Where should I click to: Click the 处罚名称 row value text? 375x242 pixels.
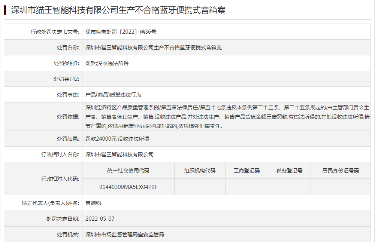[154, 48]
